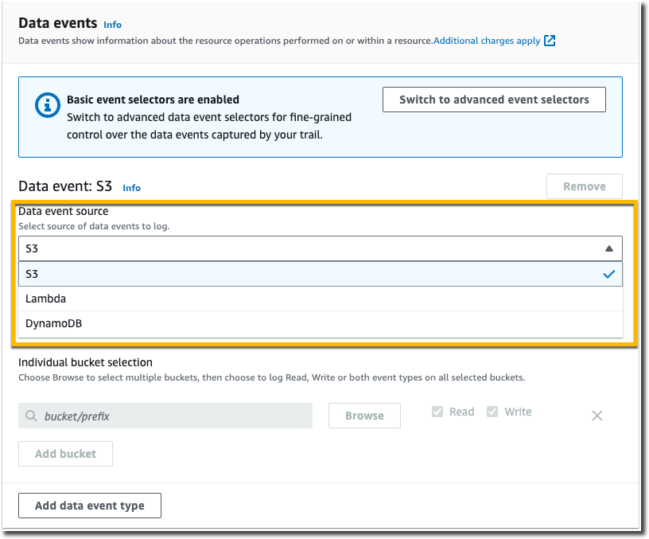
Task: Click the external link icon after Additional charges apply
Action: pyautogui.click(x=550, y=41)
